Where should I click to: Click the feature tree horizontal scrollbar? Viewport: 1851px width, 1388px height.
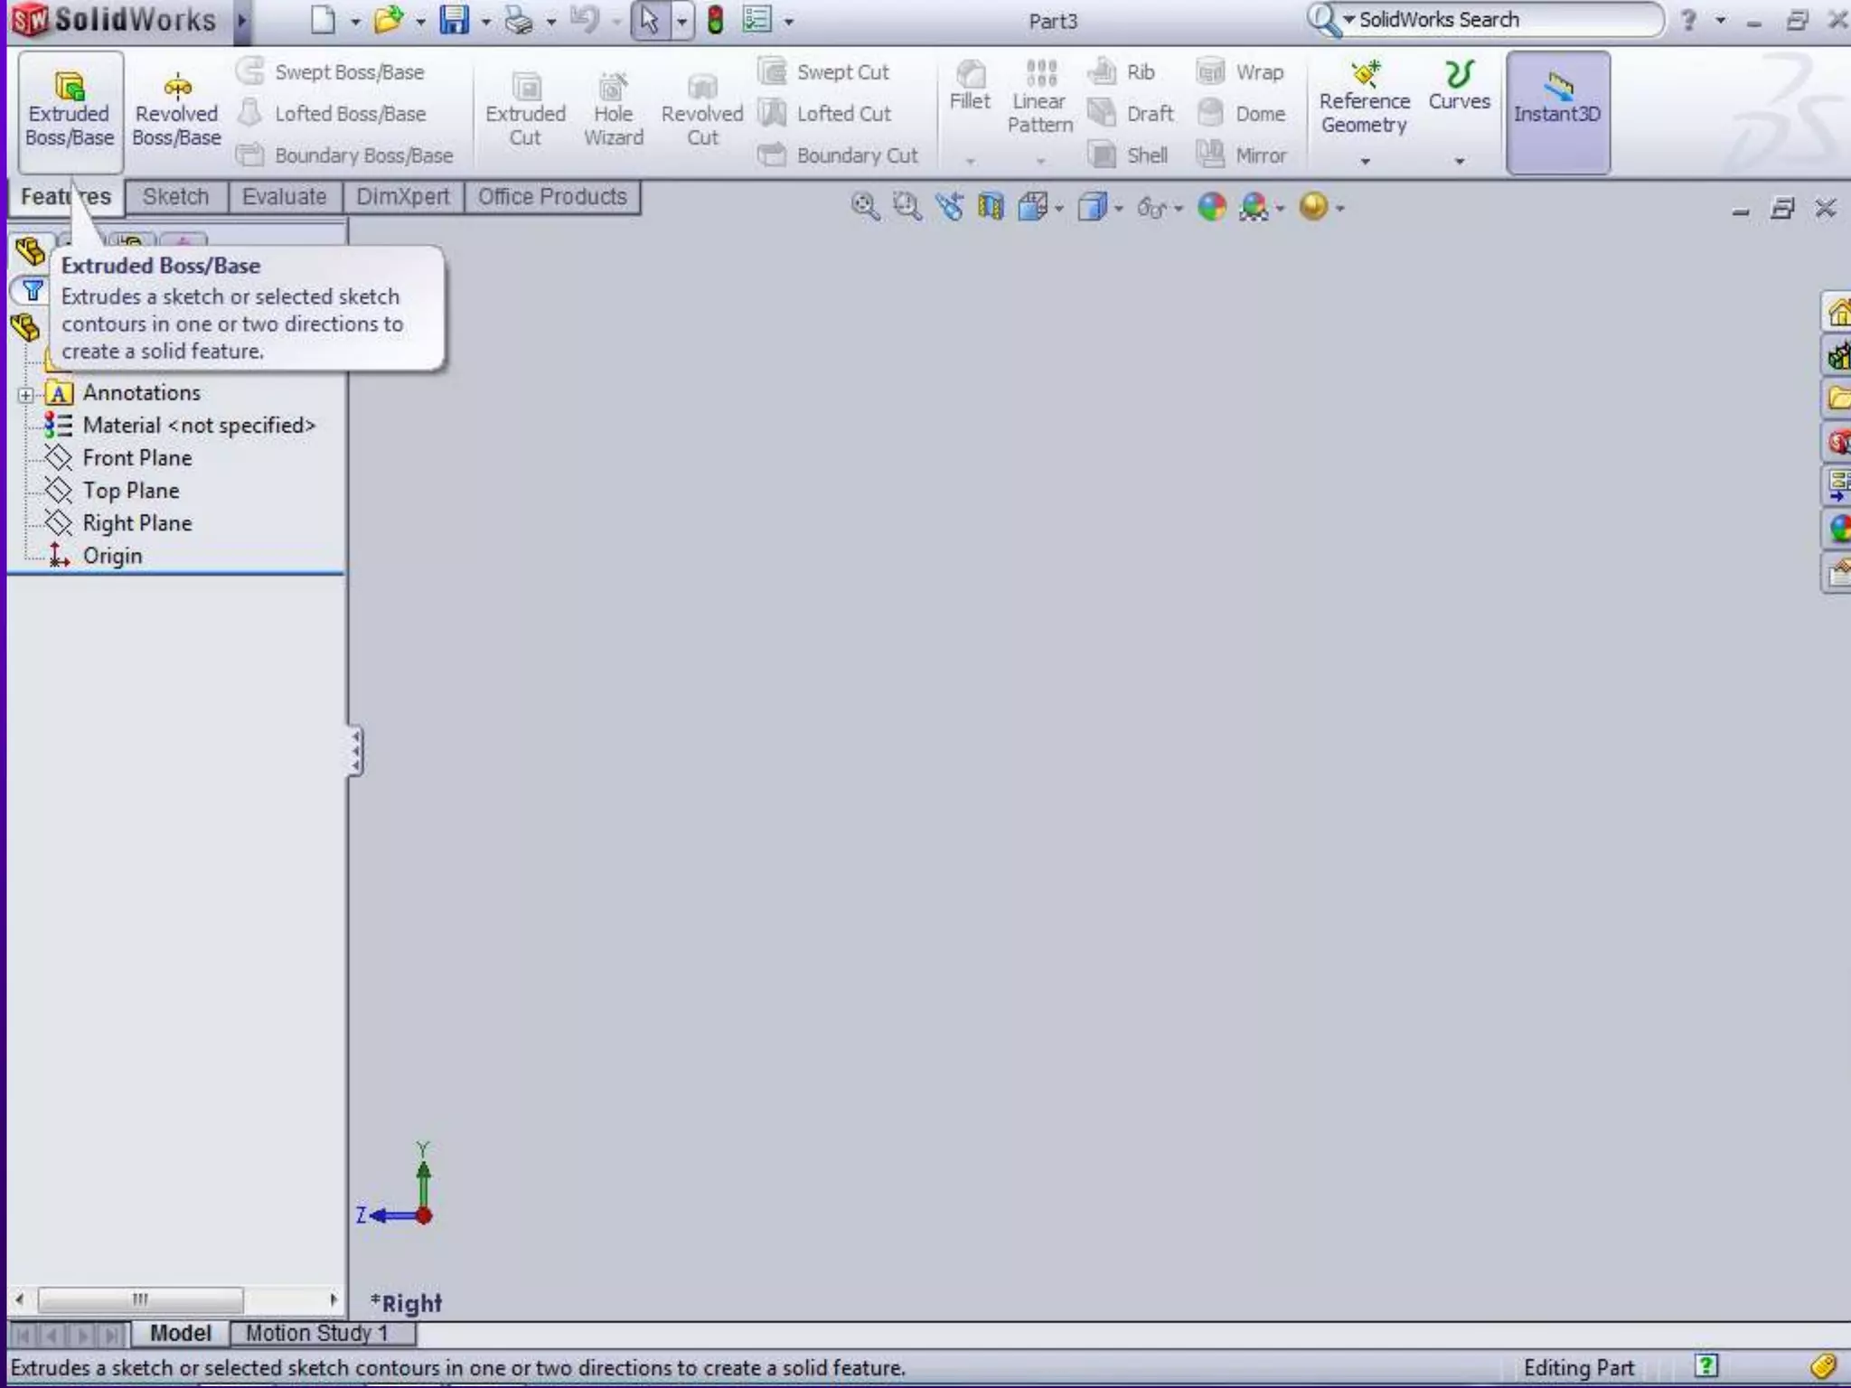[140, 1300]
